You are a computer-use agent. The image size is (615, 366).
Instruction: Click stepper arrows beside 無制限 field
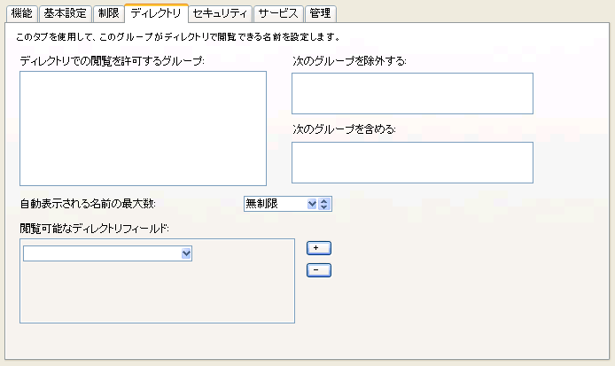coord(324,204)
